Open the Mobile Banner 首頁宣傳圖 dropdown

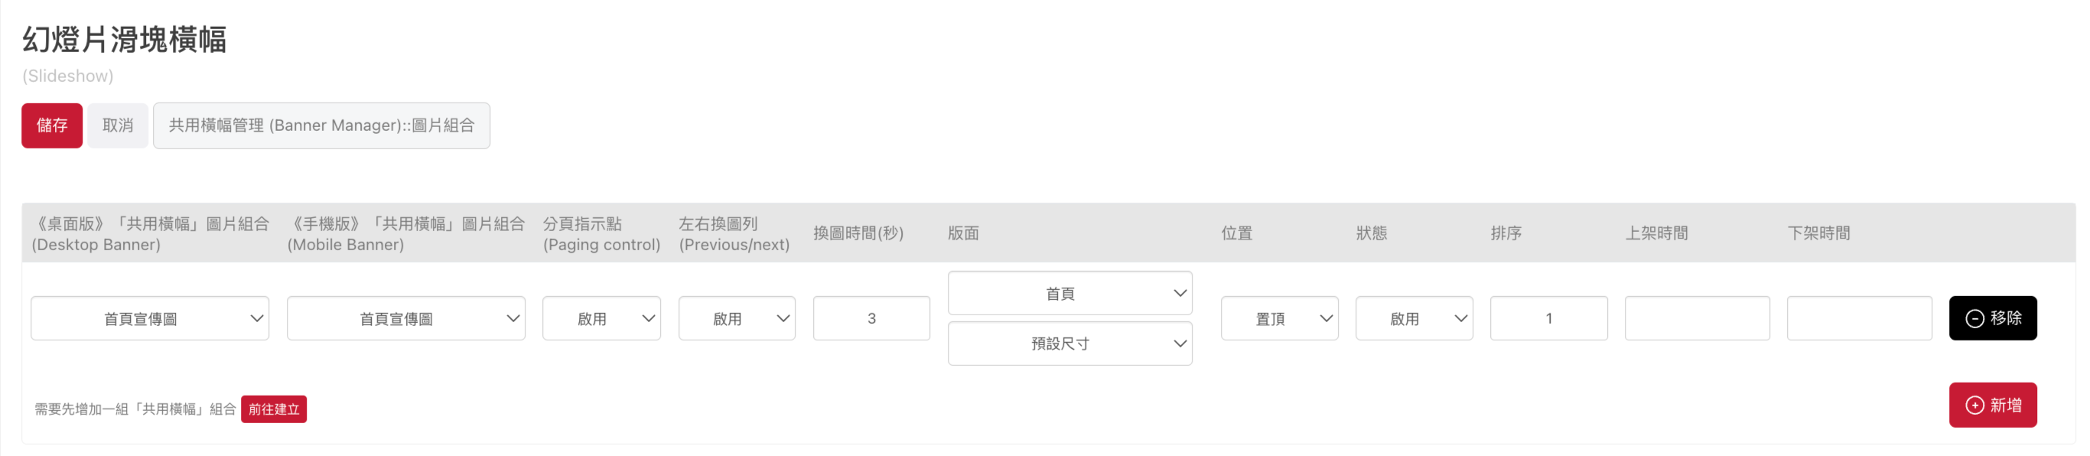[x=405, y=318]
